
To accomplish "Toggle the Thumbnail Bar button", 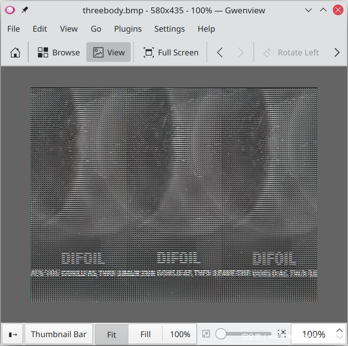I will [x=58, y=335].
